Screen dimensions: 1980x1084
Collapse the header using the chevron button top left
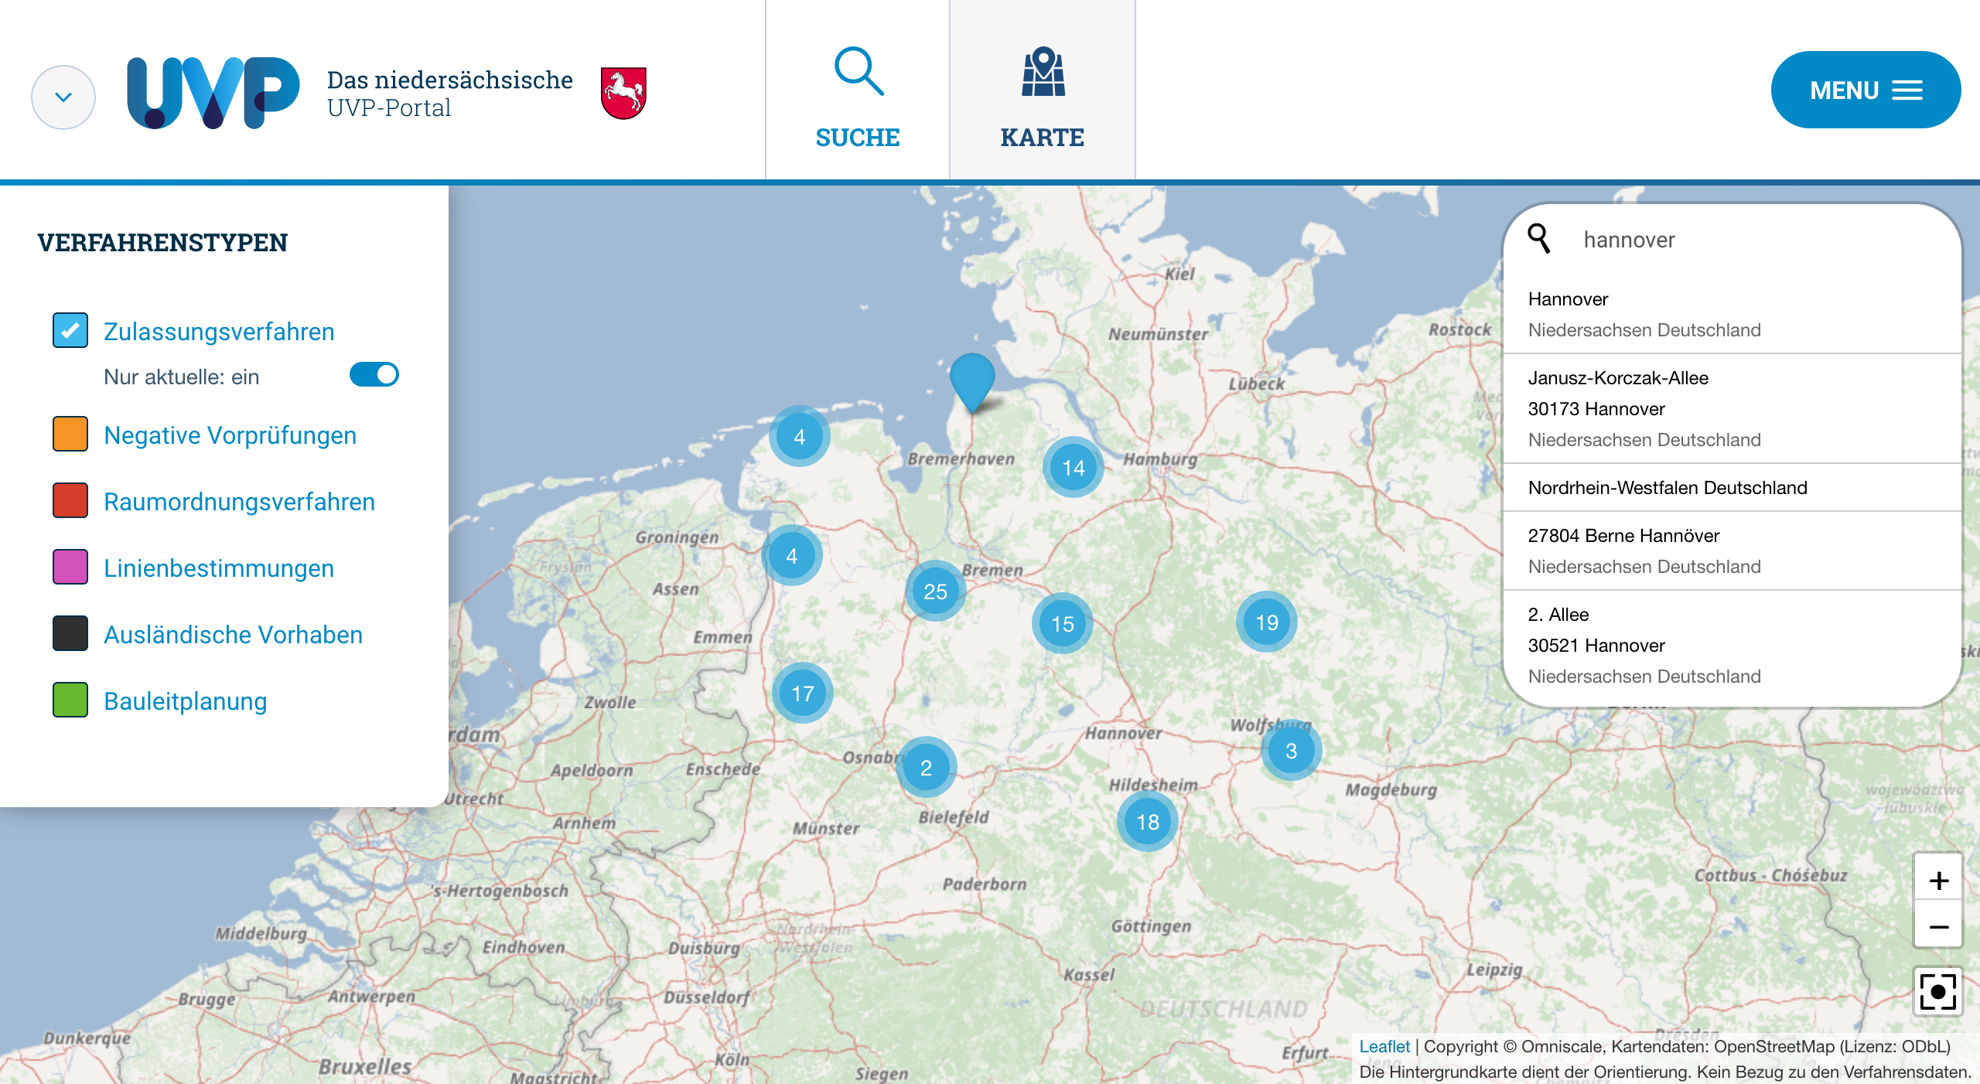click(63, 96)
